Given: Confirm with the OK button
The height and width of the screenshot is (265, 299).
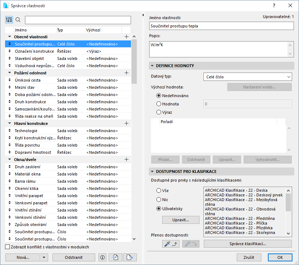Looking at the screenshot, I should (280, 257).
